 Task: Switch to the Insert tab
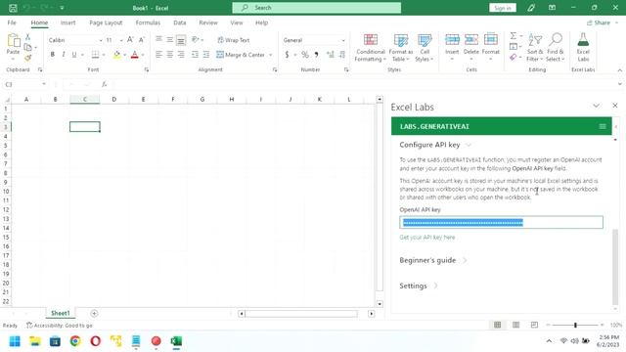click(67, 22)
